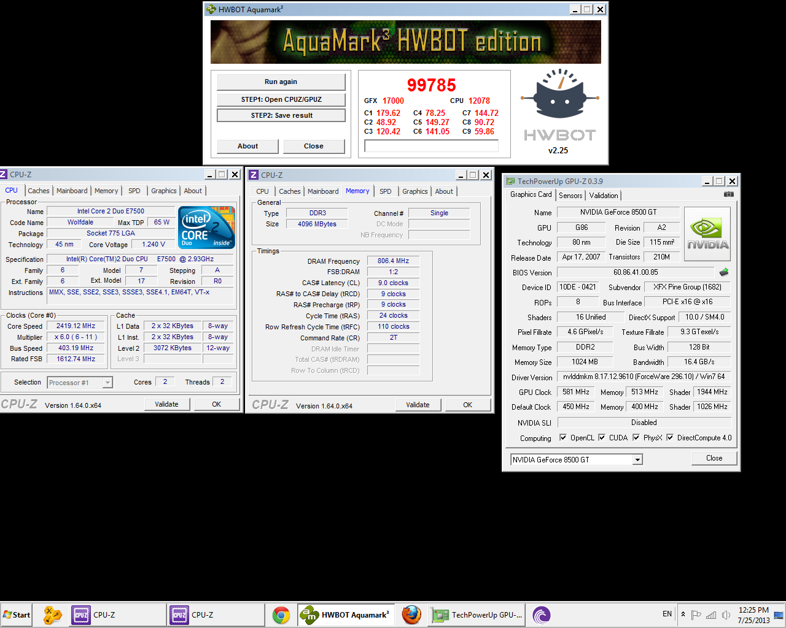Click the GPU-Z screenshot camera icon

pos(728,194)
